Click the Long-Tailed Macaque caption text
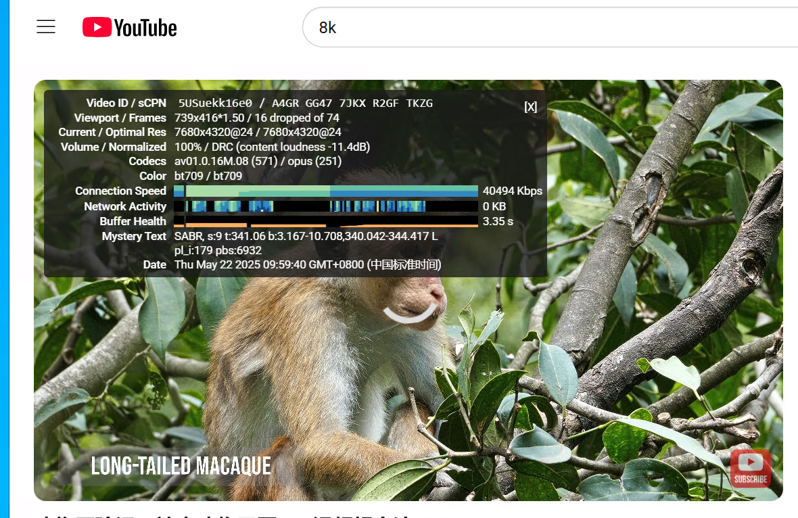 click(181, 465)
